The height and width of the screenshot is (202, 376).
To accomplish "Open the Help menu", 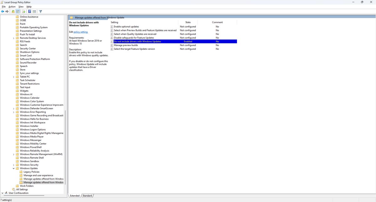I will [x=29, y=7].
